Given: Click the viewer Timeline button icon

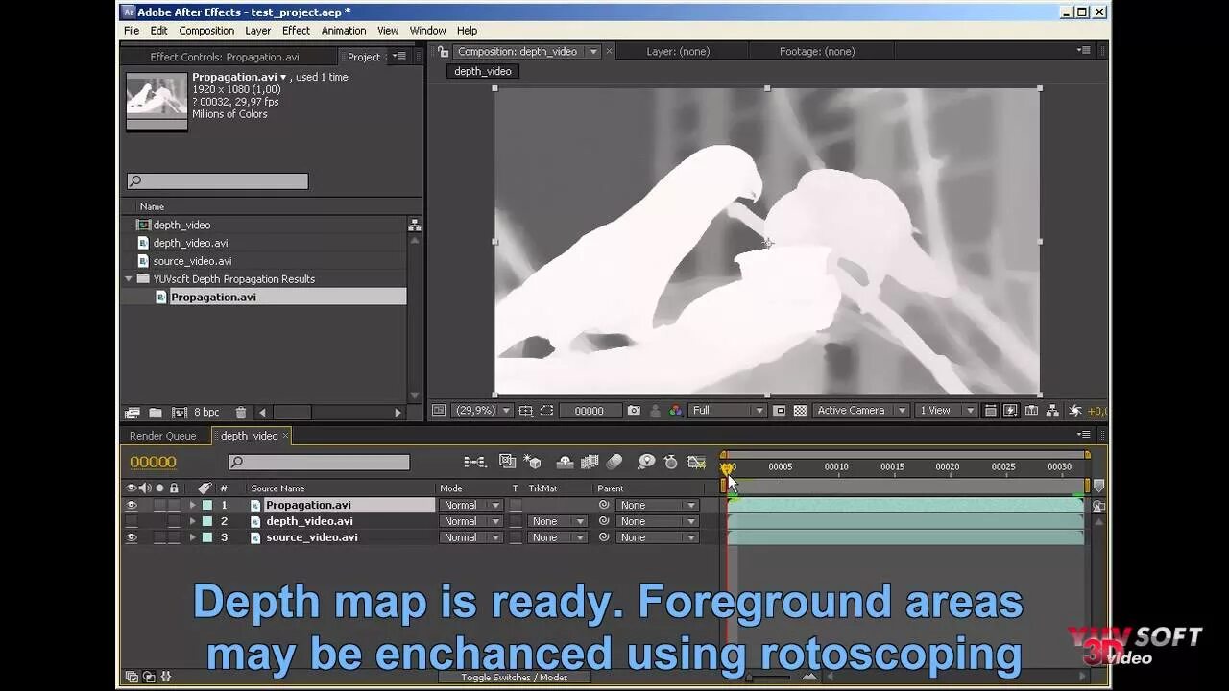Looking at the screenshot, I should 1031,410.
